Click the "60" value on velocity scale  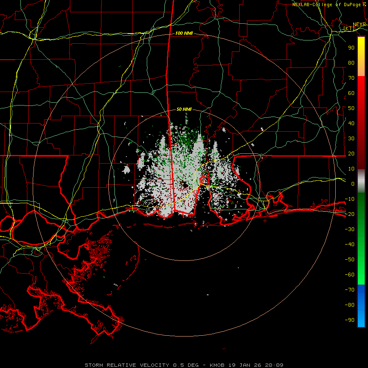point(351,93)
